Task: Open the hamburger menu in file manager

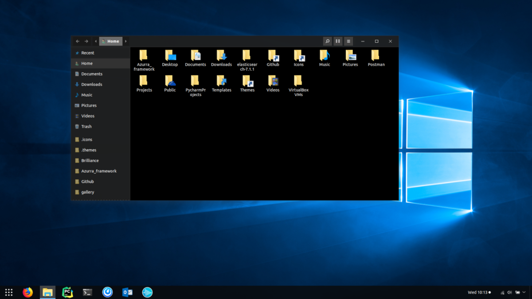Action: click(x=348, y=41)
